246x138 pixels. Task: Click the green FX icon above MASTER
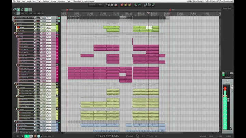click(223, 74)
